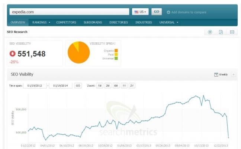Image resolution: width=241 pixels, height=149 pixels.
Task: Click the 600,000 y-axis label
Action: (21, 132)
